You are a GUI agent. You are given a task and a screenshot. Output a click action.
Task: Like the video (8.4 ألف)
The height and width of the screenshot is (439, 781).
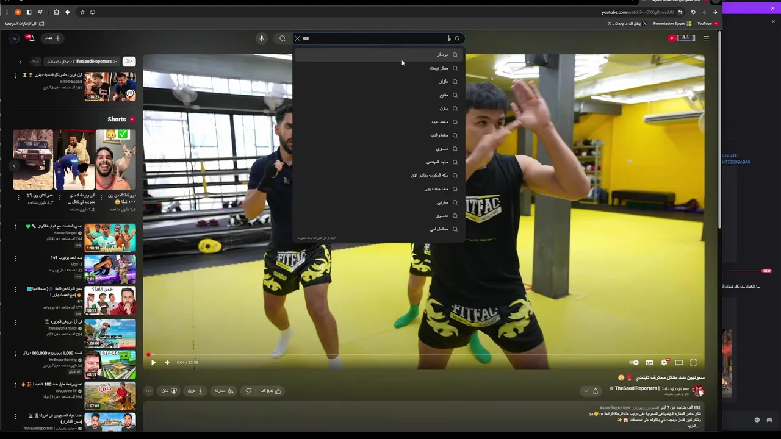pos(271,391)
